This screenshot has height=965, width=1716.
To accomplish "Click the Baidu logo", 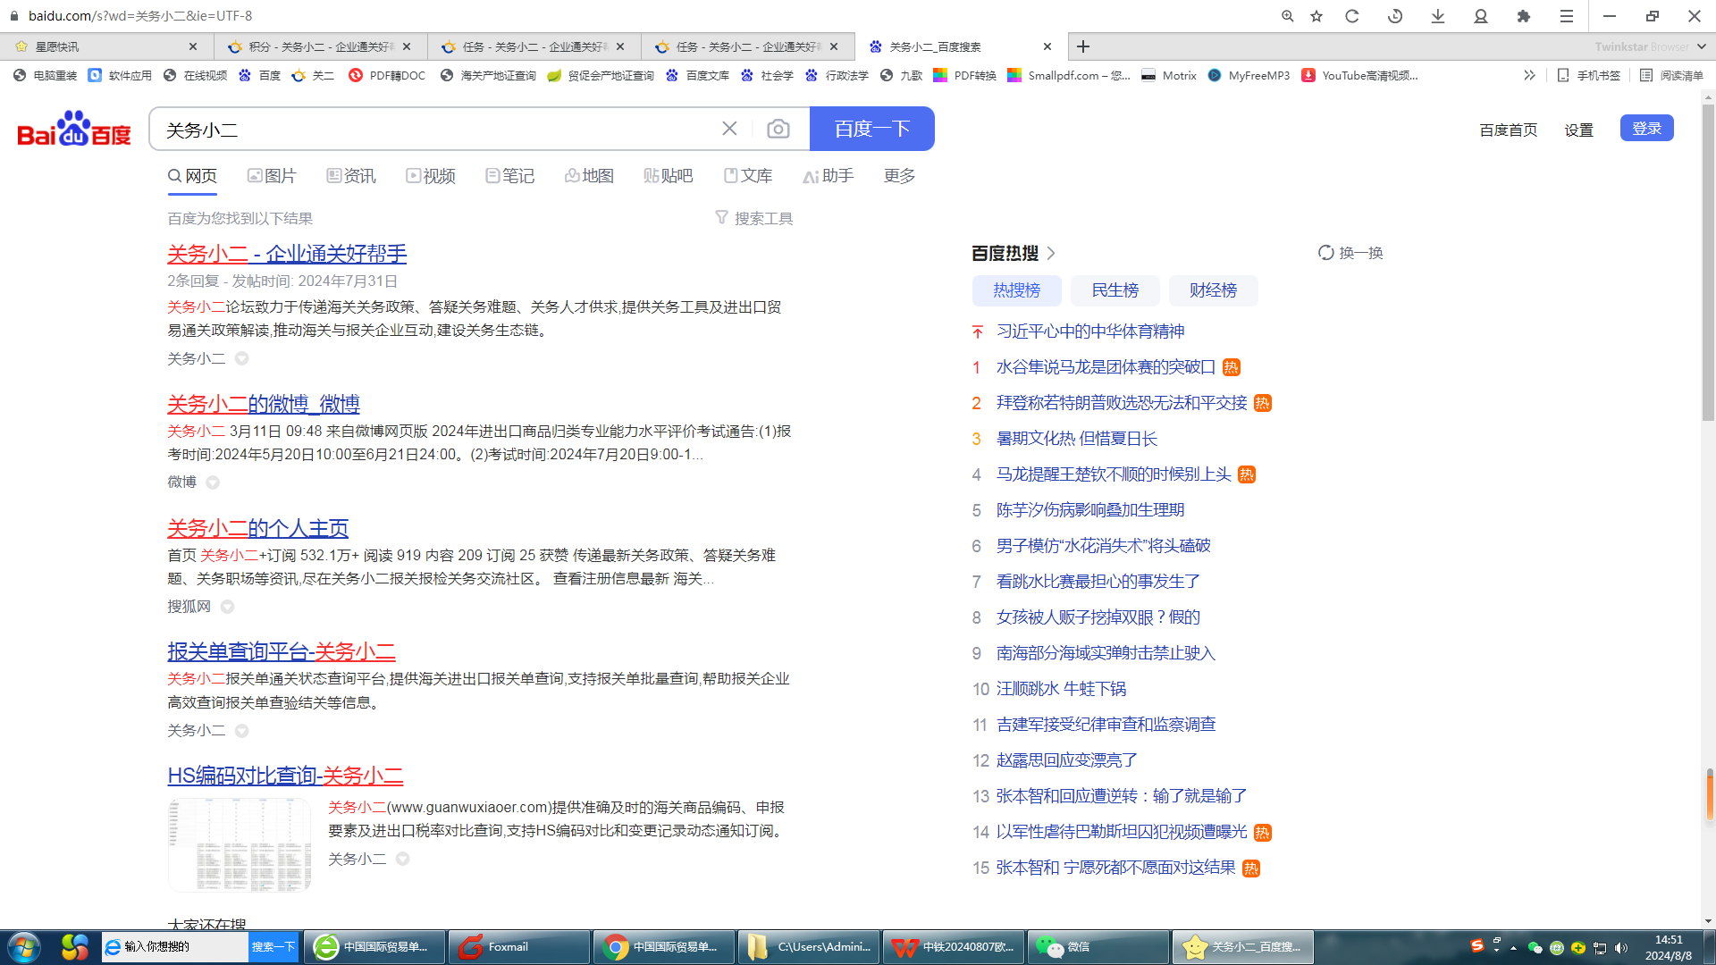I will tap(74, 129).
